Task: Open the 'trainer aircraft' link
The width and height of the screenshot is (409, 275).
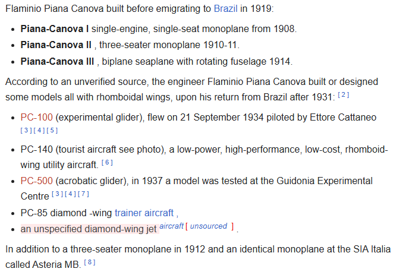Action: pos(144,212)
